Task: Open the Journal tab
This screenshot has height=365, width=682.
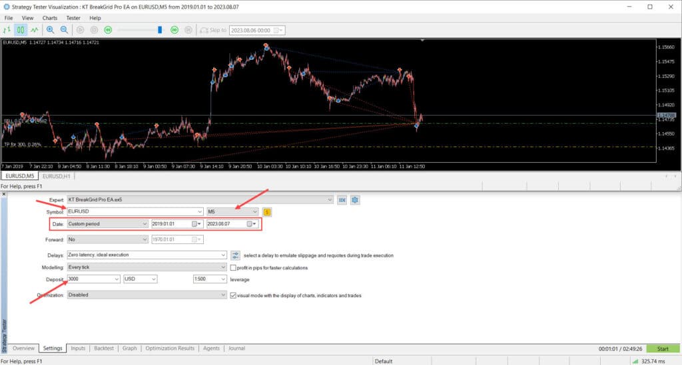Action: 237,348
